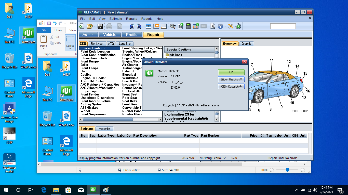348x195 pixels.
Task: Click the Part Number column header
Action: 220,136
